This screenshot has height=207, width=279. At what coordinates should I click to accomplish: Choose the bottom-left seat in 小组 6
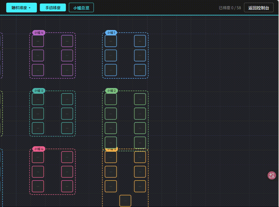pos(38,186)
